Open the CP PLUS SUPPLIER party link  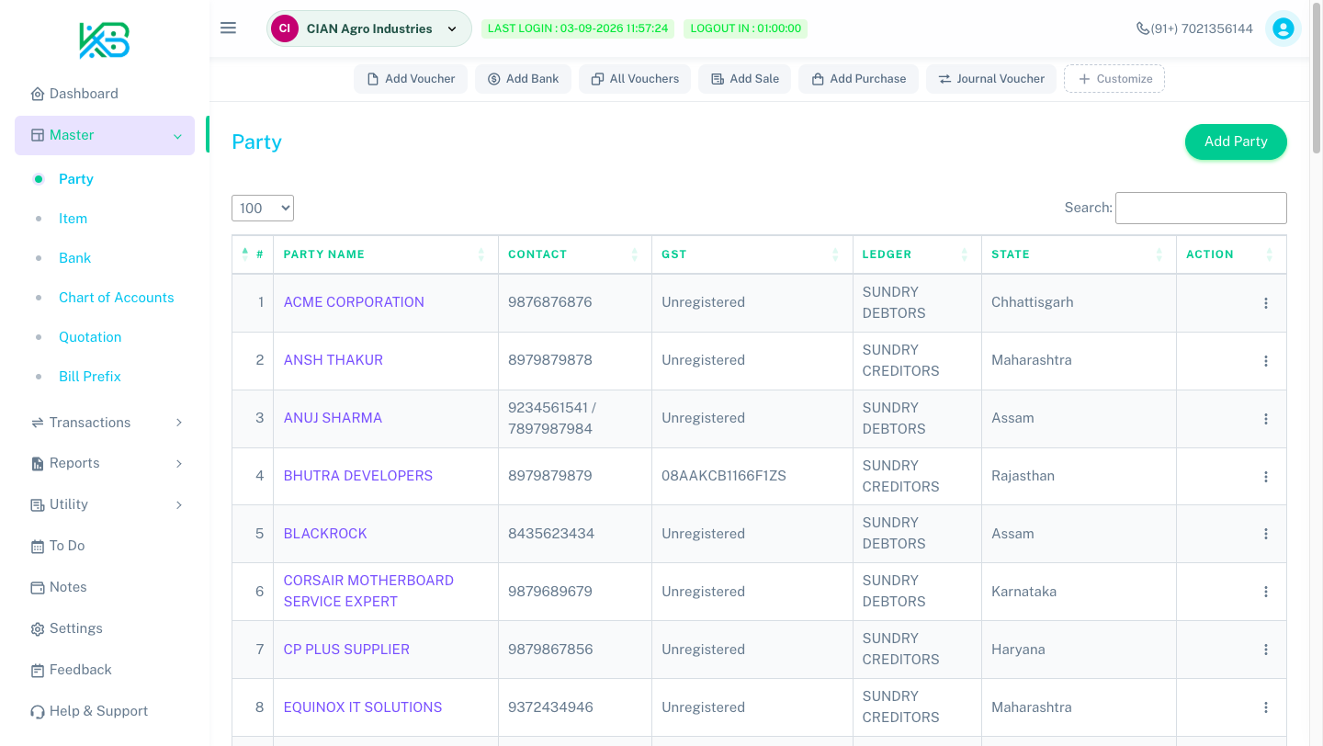click(346, 650)
